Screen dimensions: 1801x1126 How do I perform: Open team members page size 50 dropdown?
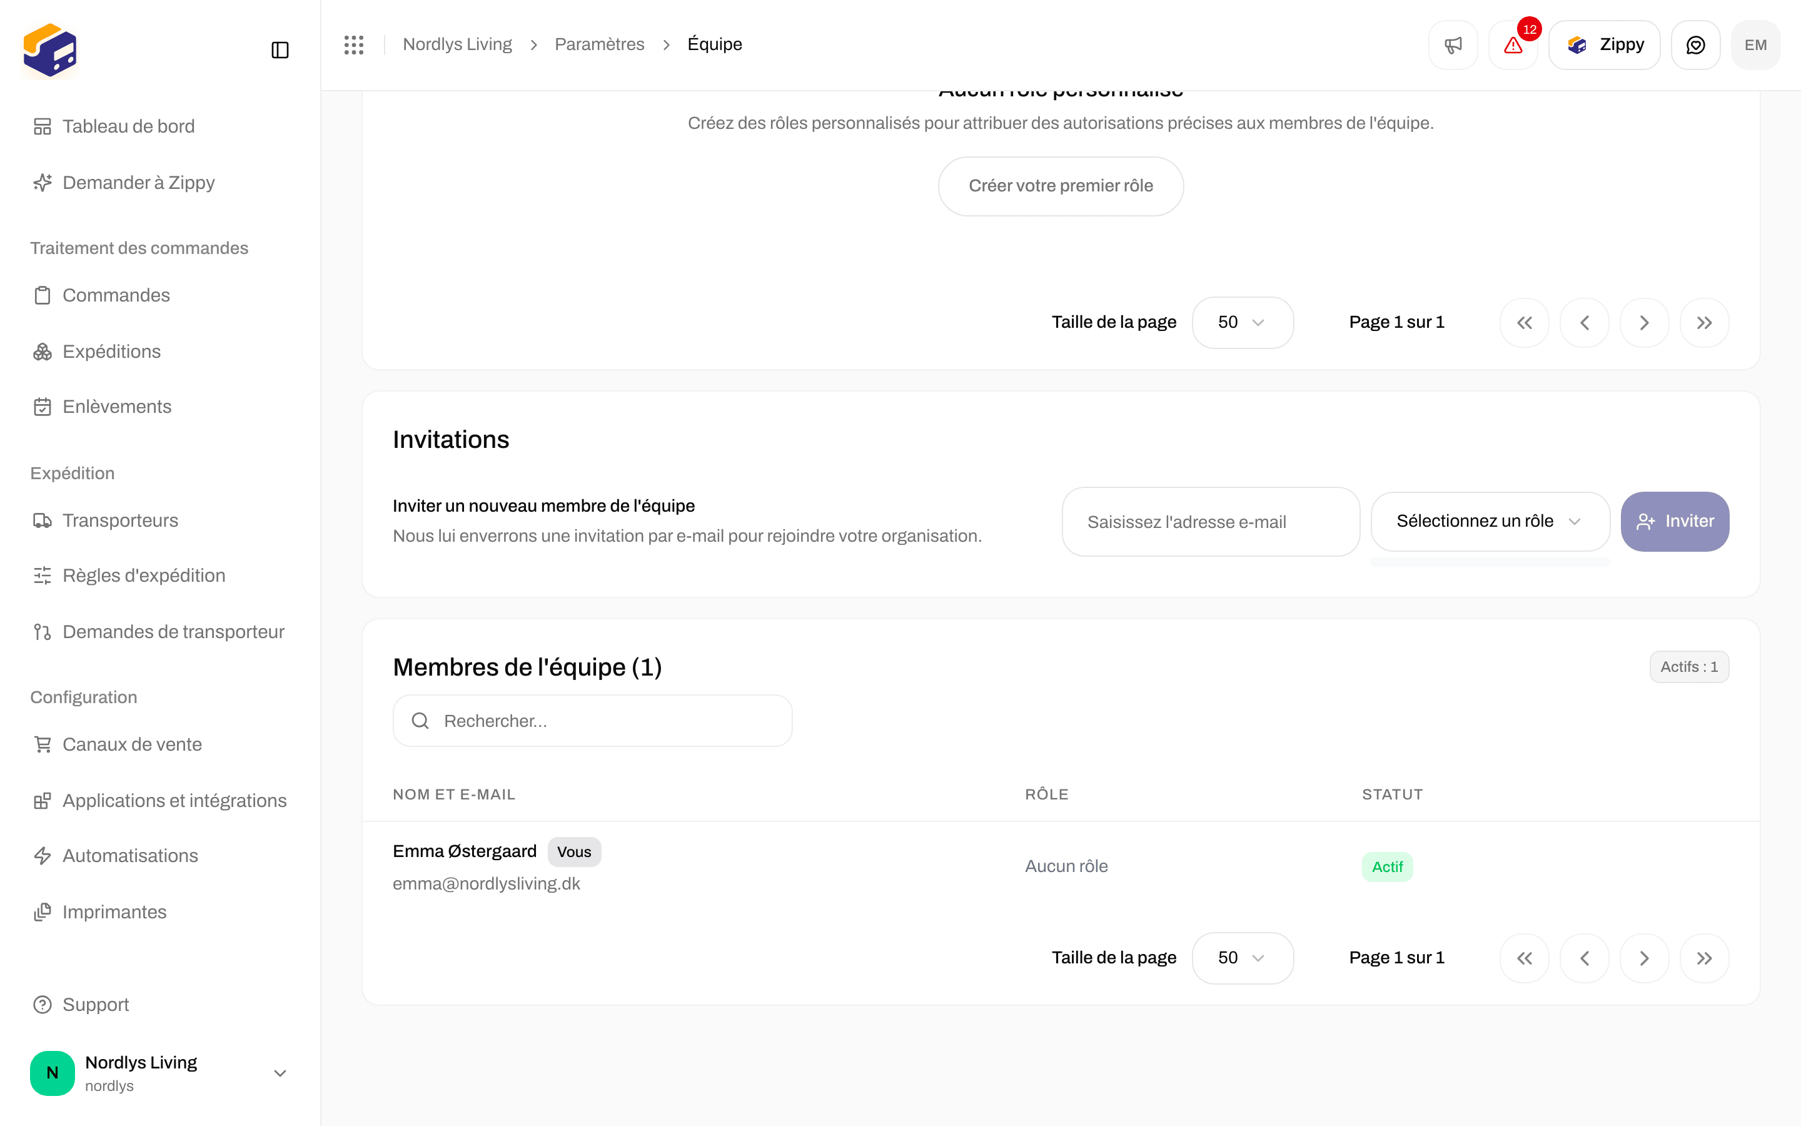[x=1242, y=958]
